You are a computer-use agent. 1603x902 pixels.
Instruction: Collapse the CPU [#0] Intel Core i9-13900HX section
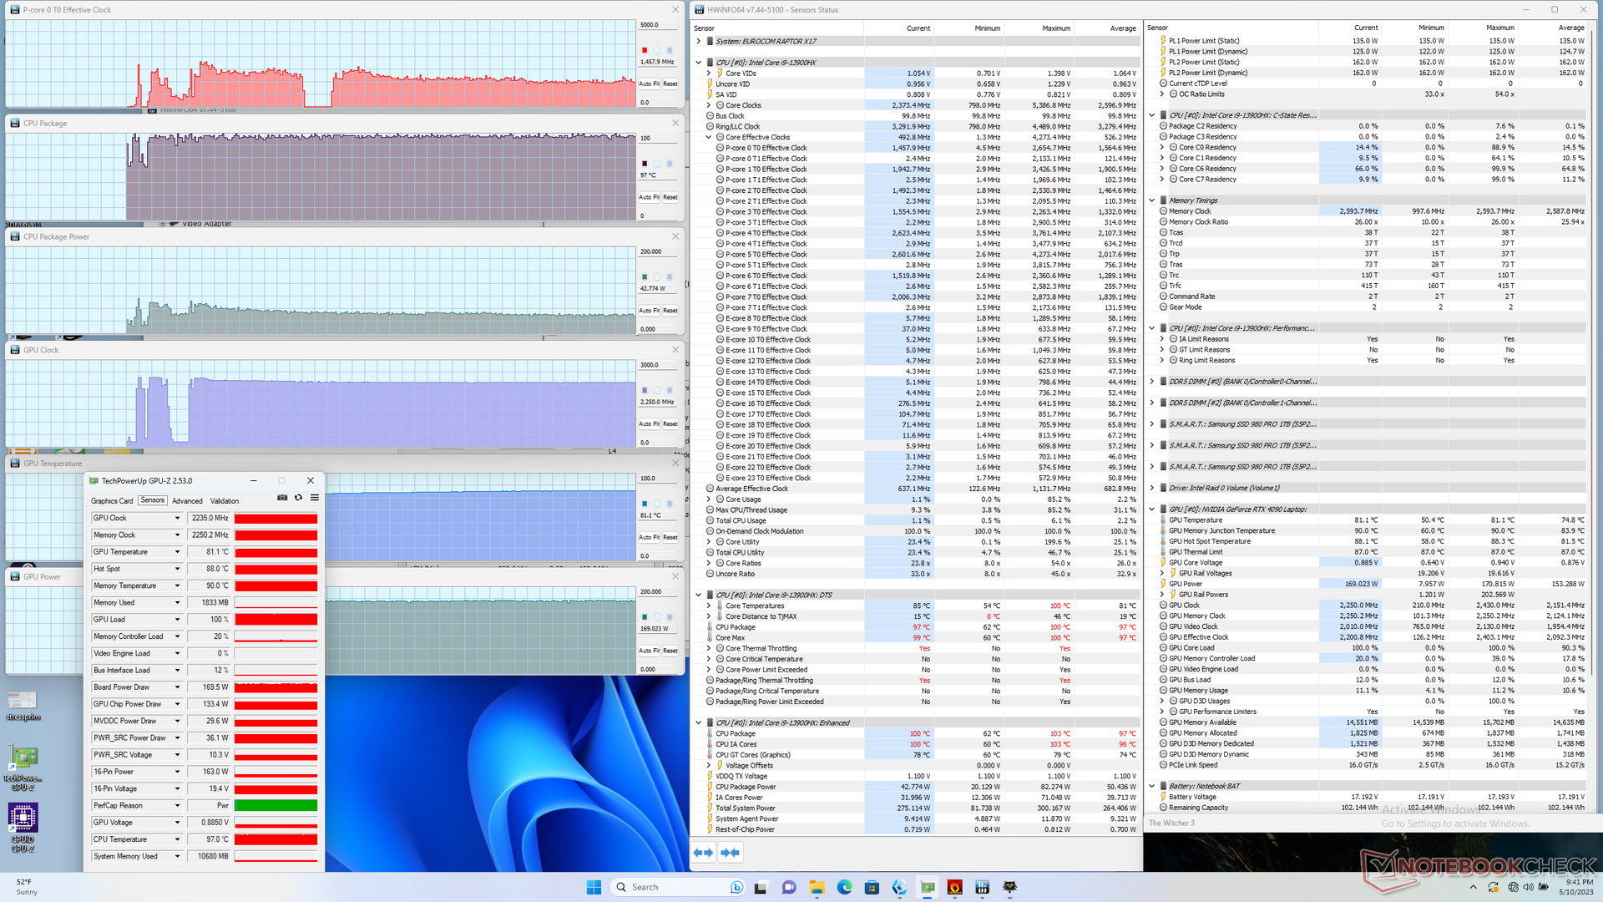click(699, 63)
